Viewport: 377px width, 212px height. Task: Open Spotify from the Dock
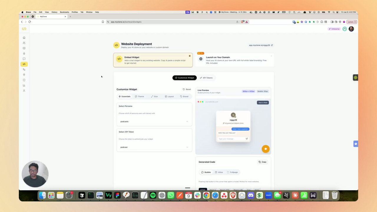(x=153, y=195)
